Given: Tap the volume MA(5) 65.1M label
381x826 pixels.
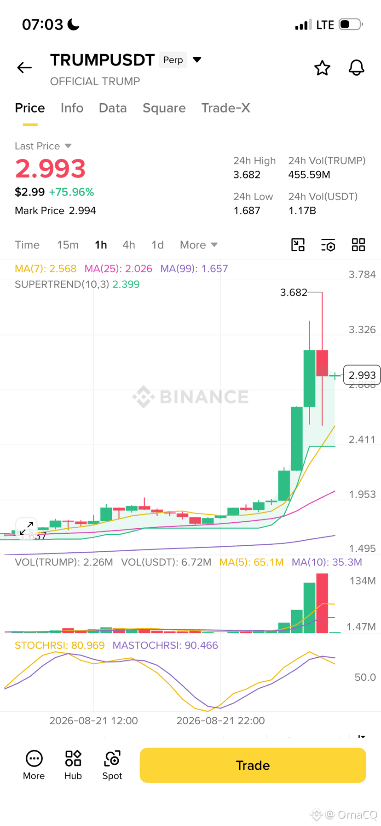Looking at the screenshot, I should [251, 562].
